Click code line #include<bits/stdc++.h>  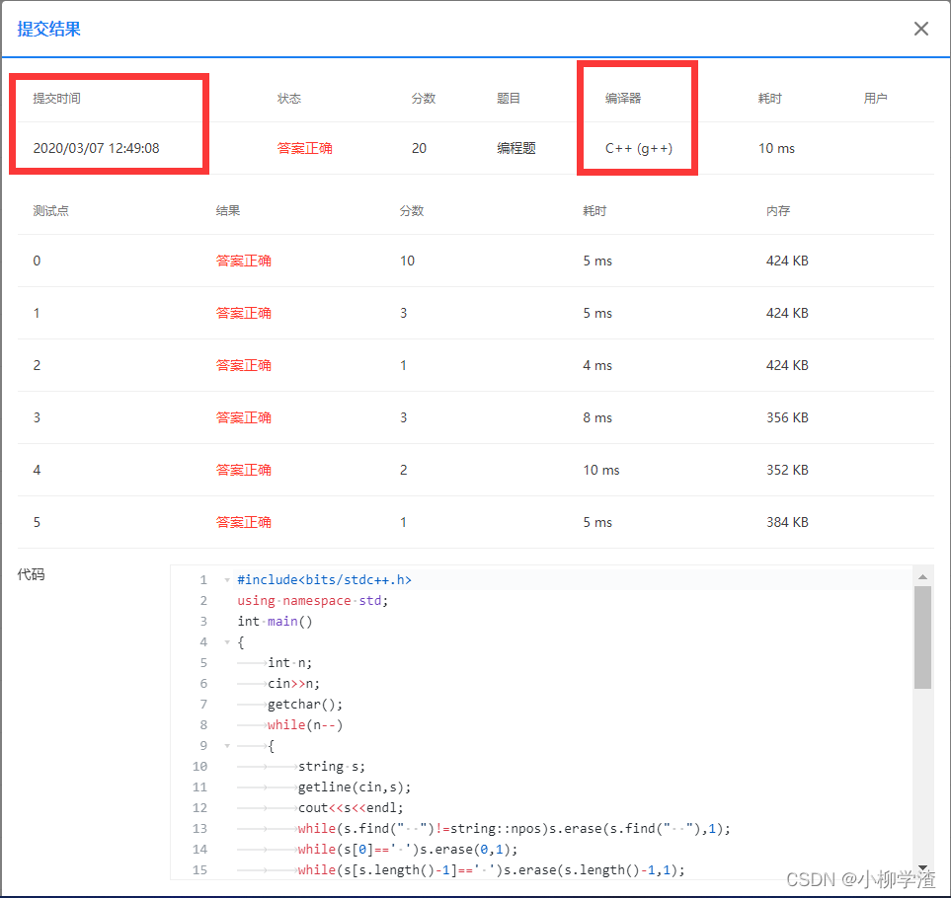(325, 580)
